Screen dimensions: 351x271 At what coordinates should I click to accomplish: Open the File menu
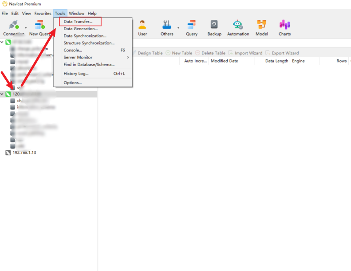(x=5, y=13)
